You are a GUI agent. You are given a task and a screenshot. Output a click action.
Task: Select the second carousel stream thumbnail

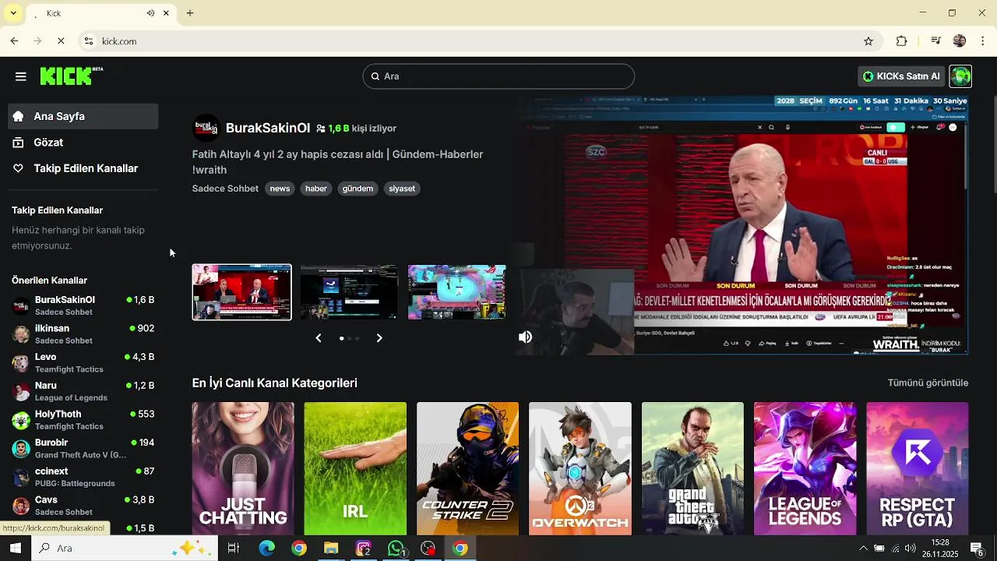coord(349,292)
